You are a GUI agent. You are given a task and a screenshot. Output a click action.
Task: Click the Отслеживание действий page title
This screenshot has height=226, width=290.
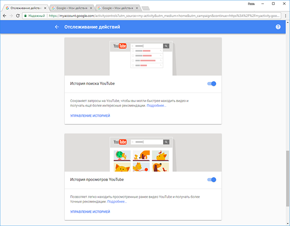[x=92, y=27]
